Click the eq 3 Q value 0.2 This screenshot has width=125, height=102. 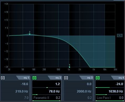point(90,98)
